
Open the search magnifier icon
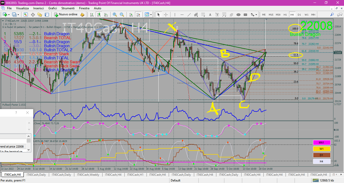(332, 15)
